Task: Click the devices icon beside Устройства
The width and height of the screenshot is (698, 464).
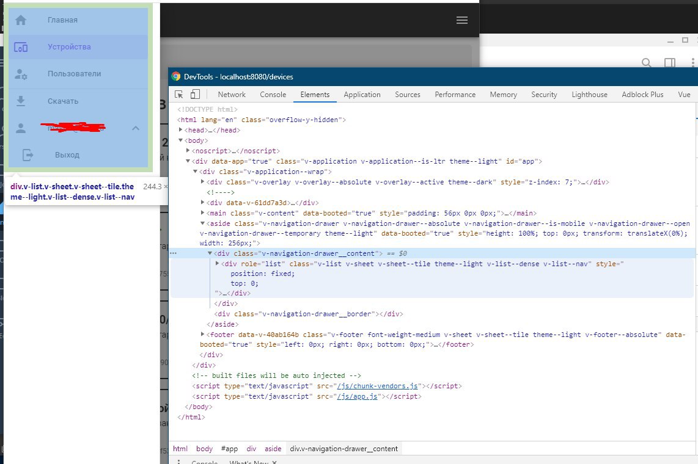Action: pos(21,47)
